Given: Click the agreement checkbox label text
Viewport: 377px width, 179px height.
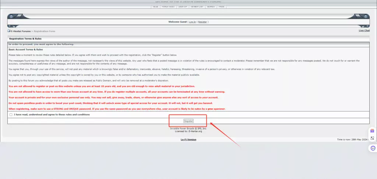Looking at the screenshot, I should click(52, 115).
